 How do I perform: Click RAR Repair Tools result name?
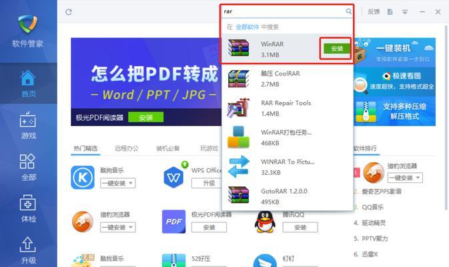point(286,103)
